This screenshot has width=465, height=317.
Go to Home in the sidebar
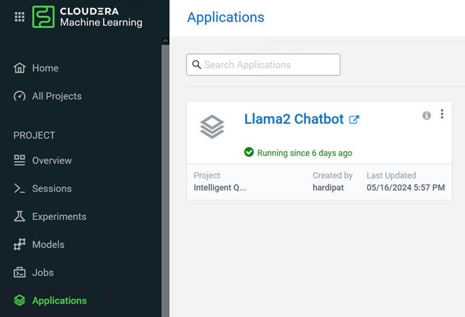[x=45, y=68]
